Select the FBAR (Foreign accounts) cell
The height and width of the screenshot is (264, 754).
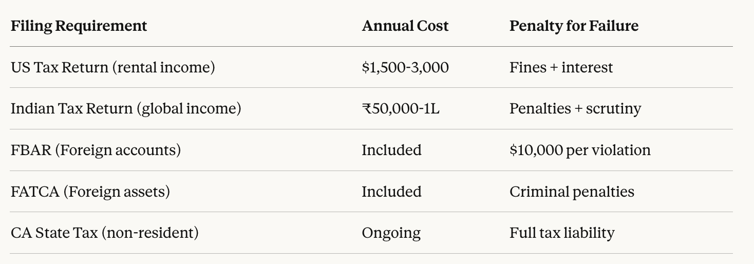coord(96,150)
